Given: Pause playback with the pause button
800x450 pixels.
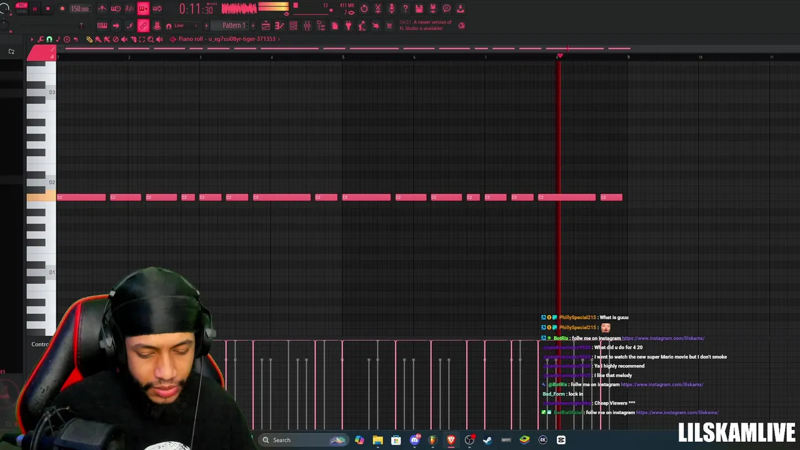Looking at the screenshot, I should click(x=35, y=9).
